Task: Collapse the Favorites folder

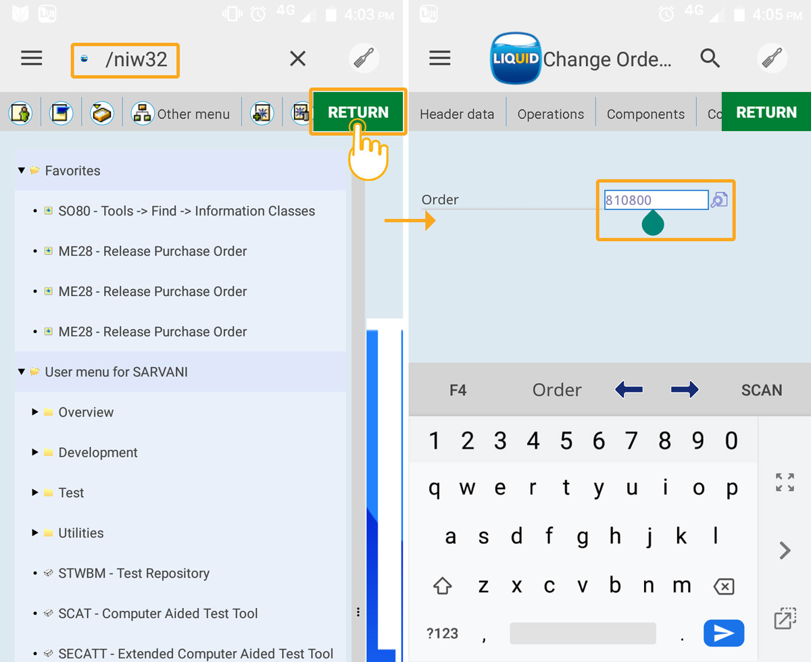Action: tap(22, 171)
